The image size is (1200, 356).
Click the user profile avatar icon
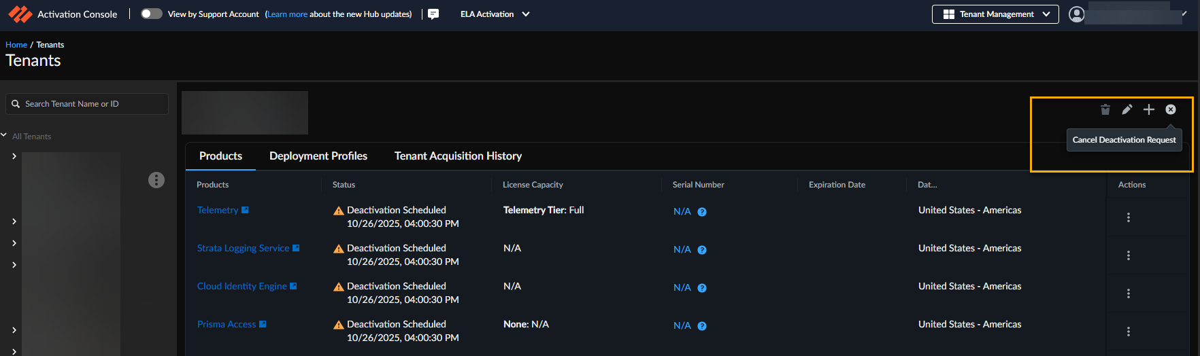(x=1076, y=14)
